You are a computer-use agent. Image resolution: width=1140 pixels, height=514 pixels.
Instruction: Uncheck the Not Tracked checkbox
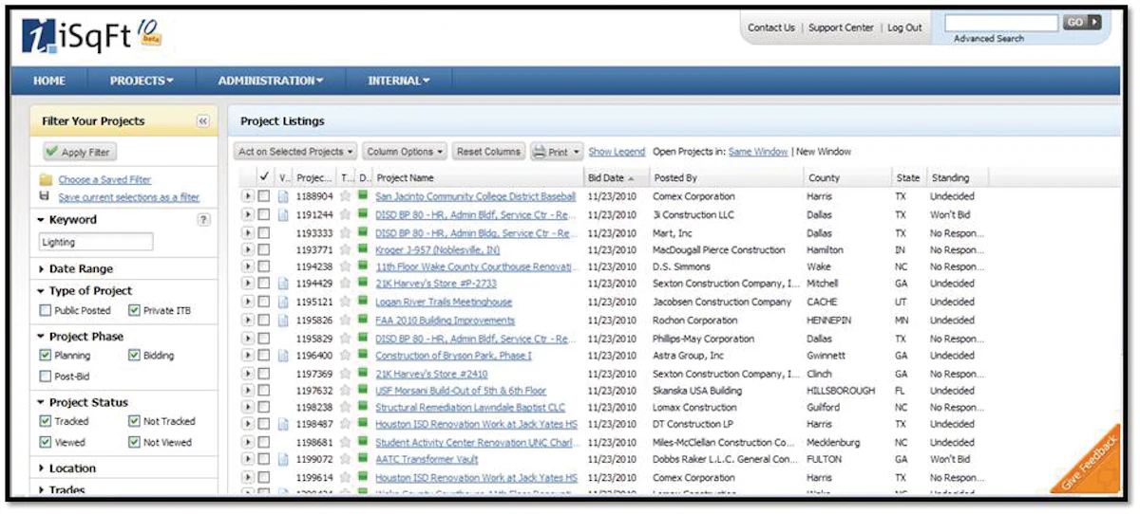[134, 421]
